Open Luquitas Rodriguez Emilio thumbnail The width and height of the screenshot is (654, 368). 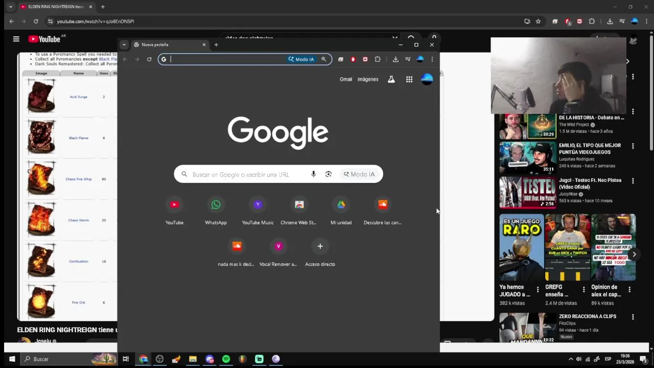[528, 158]
